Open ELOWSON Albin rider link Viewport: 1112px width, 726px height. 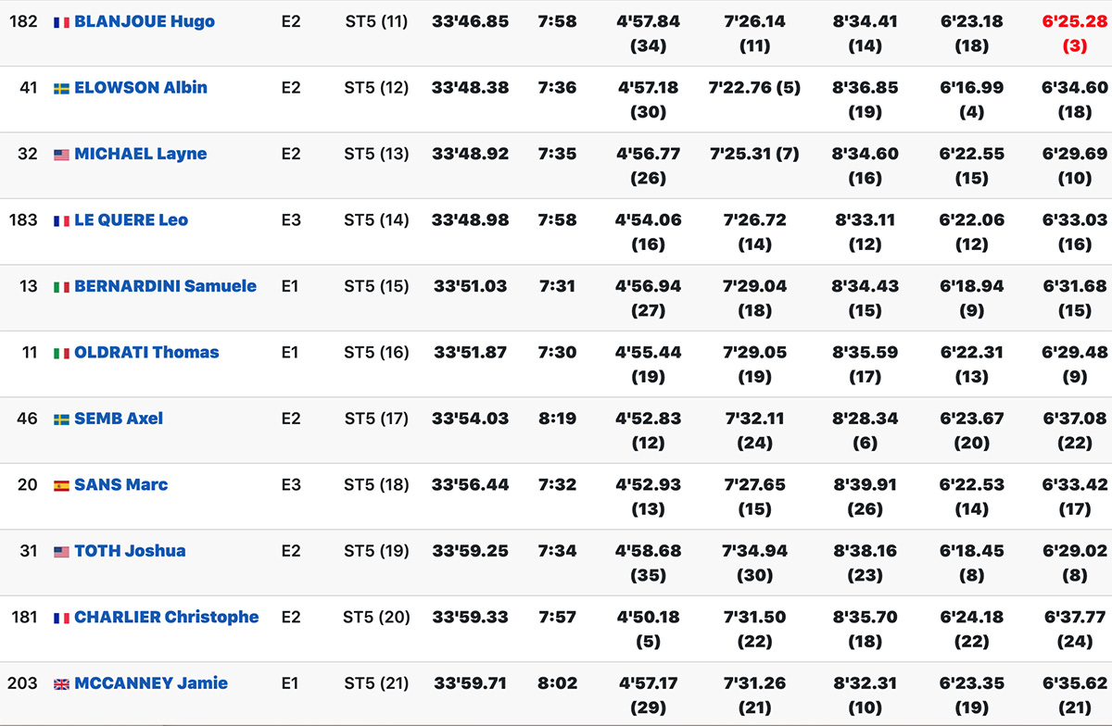pos(141,88)
